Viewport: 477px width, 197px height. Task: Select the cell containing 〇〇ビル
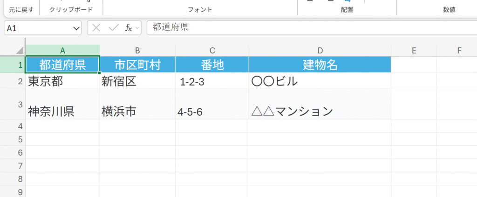coord(320,81)
